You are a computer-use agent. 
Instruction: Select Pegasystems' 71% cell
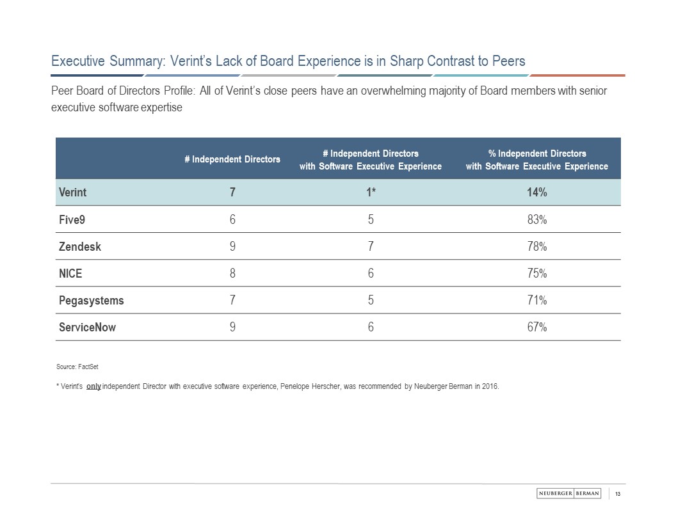pos(536,300)
